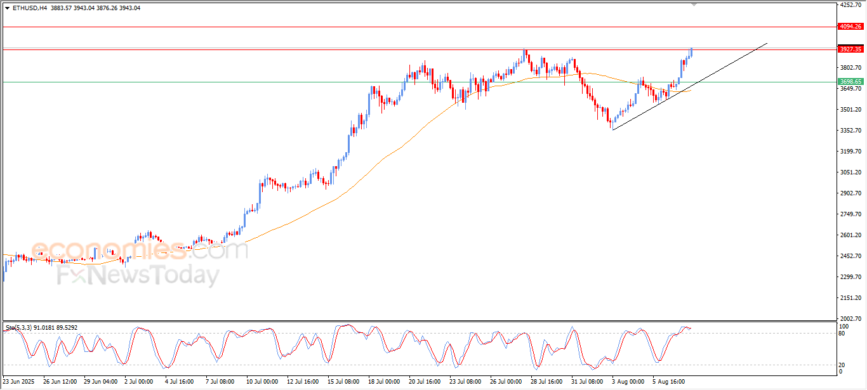
Task: Click the 29 Jun 04:00 time label
Action: tap(100, 382)
